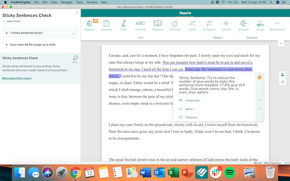The image size is (290, 181).
Task: Click the highlighter icon in sidebar
Action: coord(75,59)
